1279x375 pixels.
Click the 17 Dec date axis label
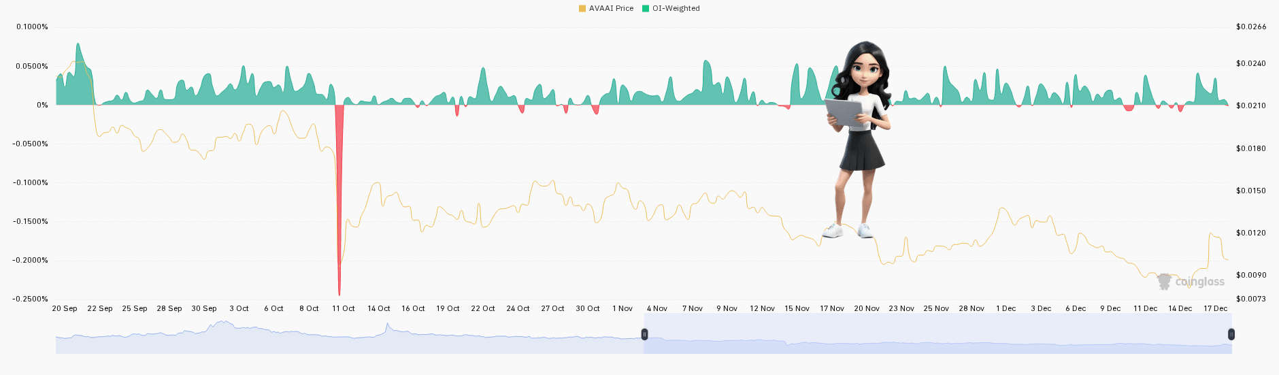[x=1215, y=308]
